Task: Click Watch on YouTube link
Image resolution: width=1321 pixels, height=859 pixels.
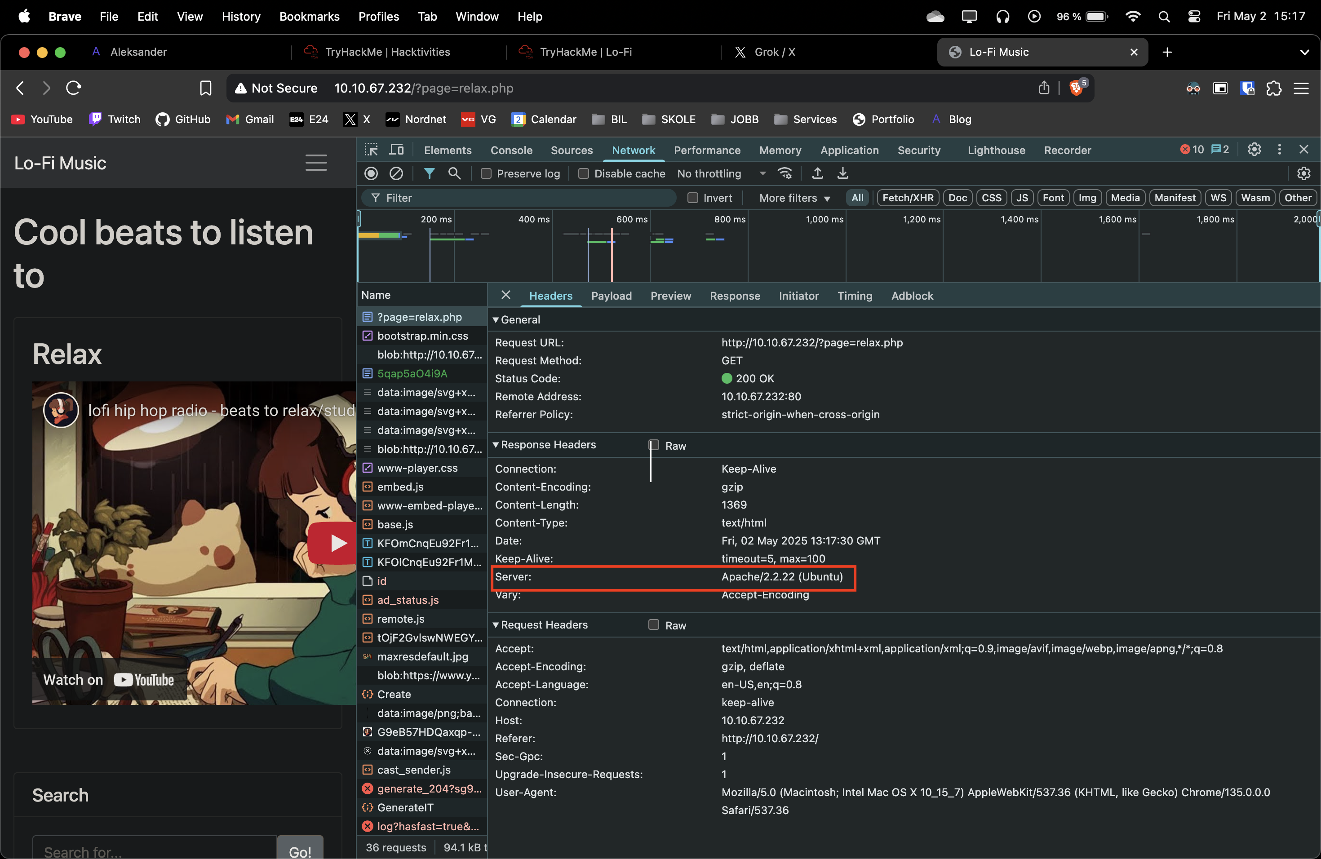Action: pos(109,679)
